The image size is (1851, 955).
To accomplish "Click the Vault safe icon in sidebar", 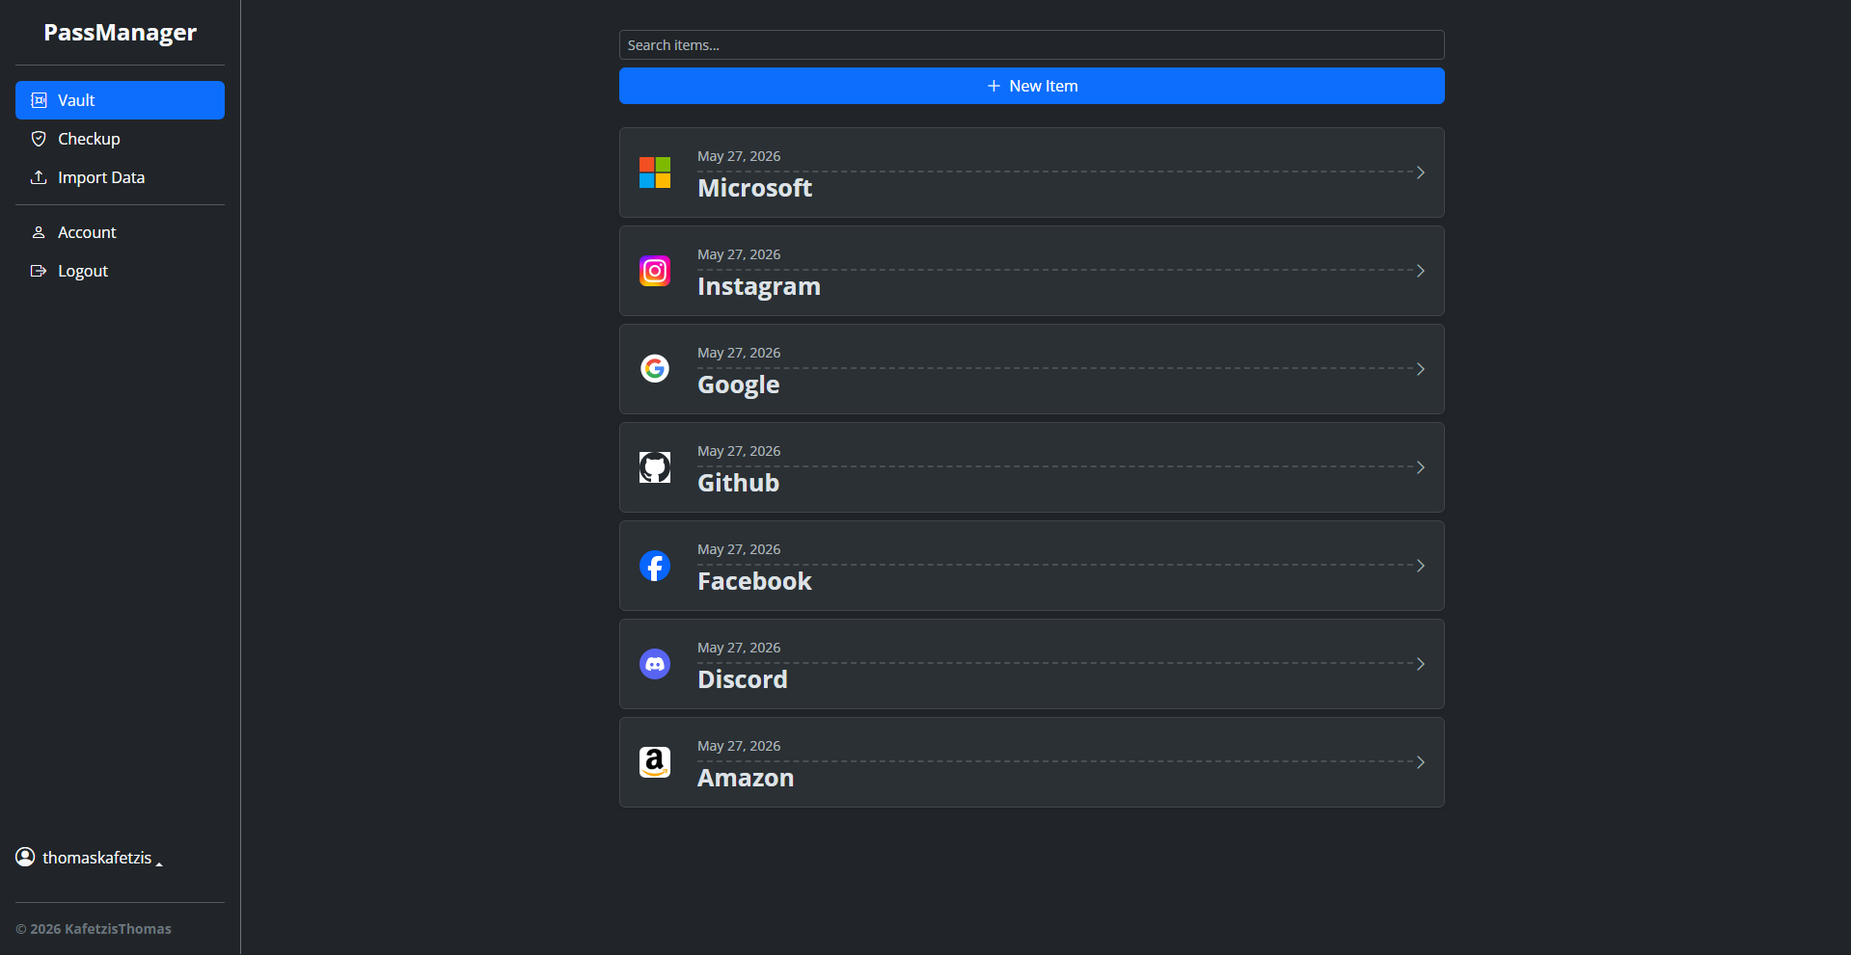I will 39,100.
